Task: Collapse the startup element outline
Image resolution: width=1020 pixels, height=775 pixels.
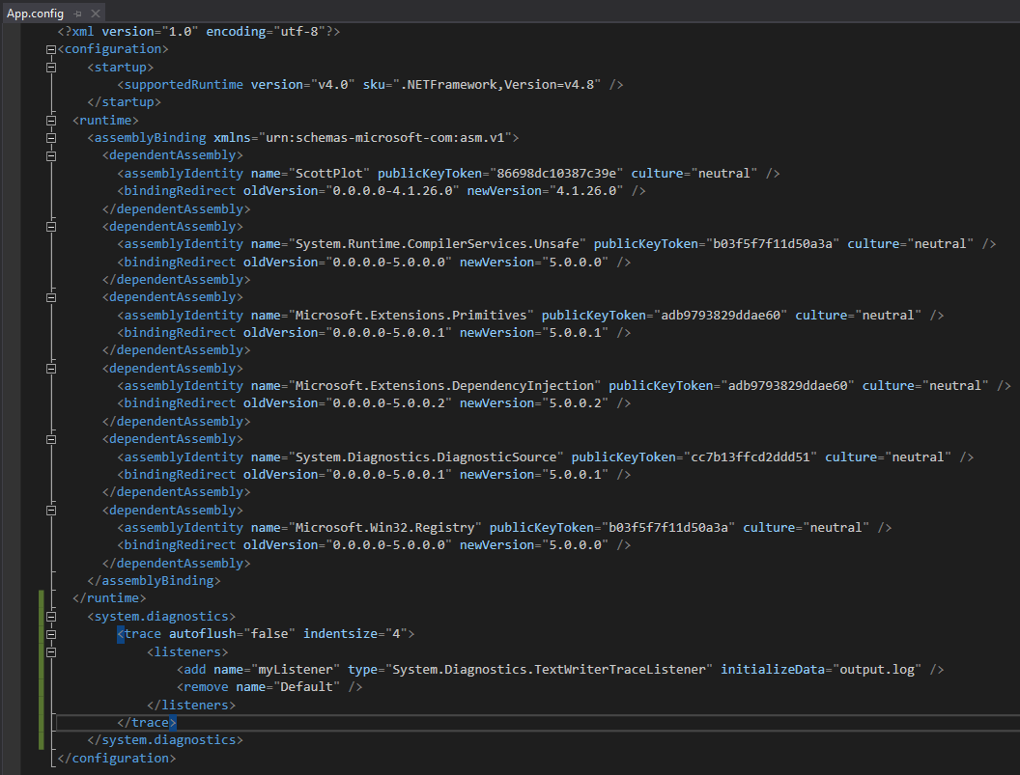Action: pos(51,67)
